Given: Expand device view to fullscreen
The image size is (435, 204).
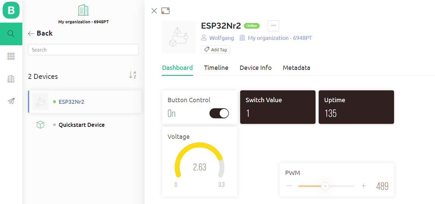Looking at the screenshot, I should pyautogui.click(x=165, y=11).
